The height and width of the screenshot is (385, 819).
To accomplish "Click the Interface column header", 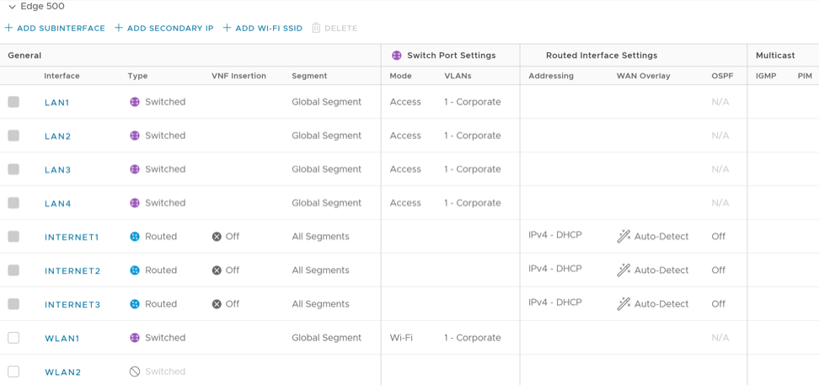I will point(62,76).
